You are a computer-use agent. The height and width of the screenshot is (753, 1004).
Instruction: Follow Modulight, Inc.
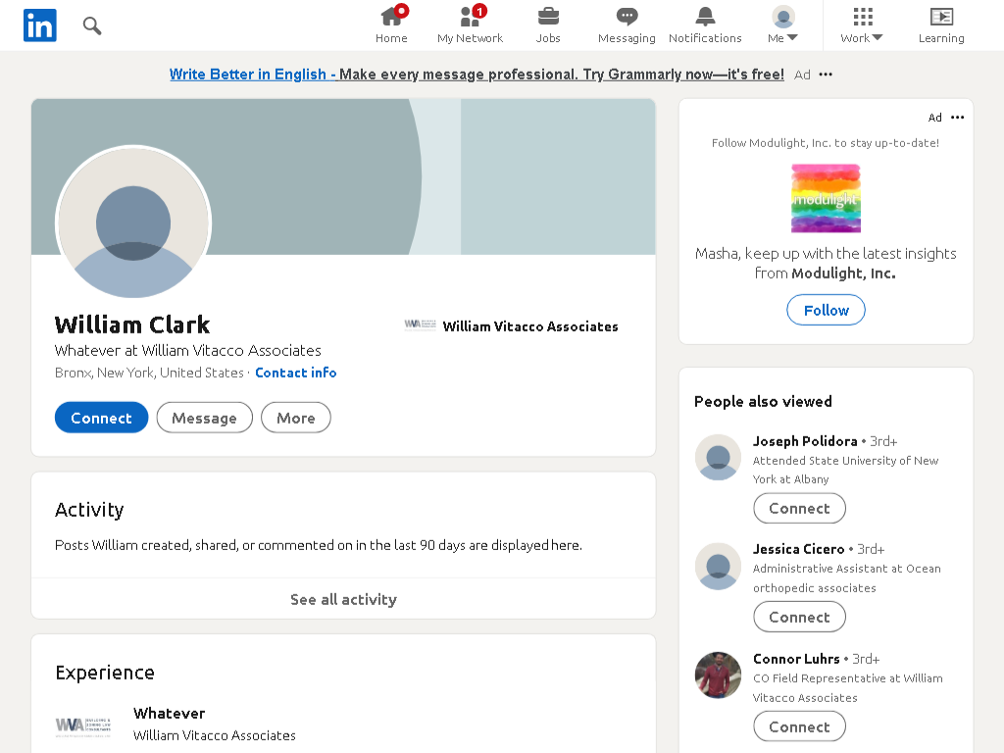826,310
